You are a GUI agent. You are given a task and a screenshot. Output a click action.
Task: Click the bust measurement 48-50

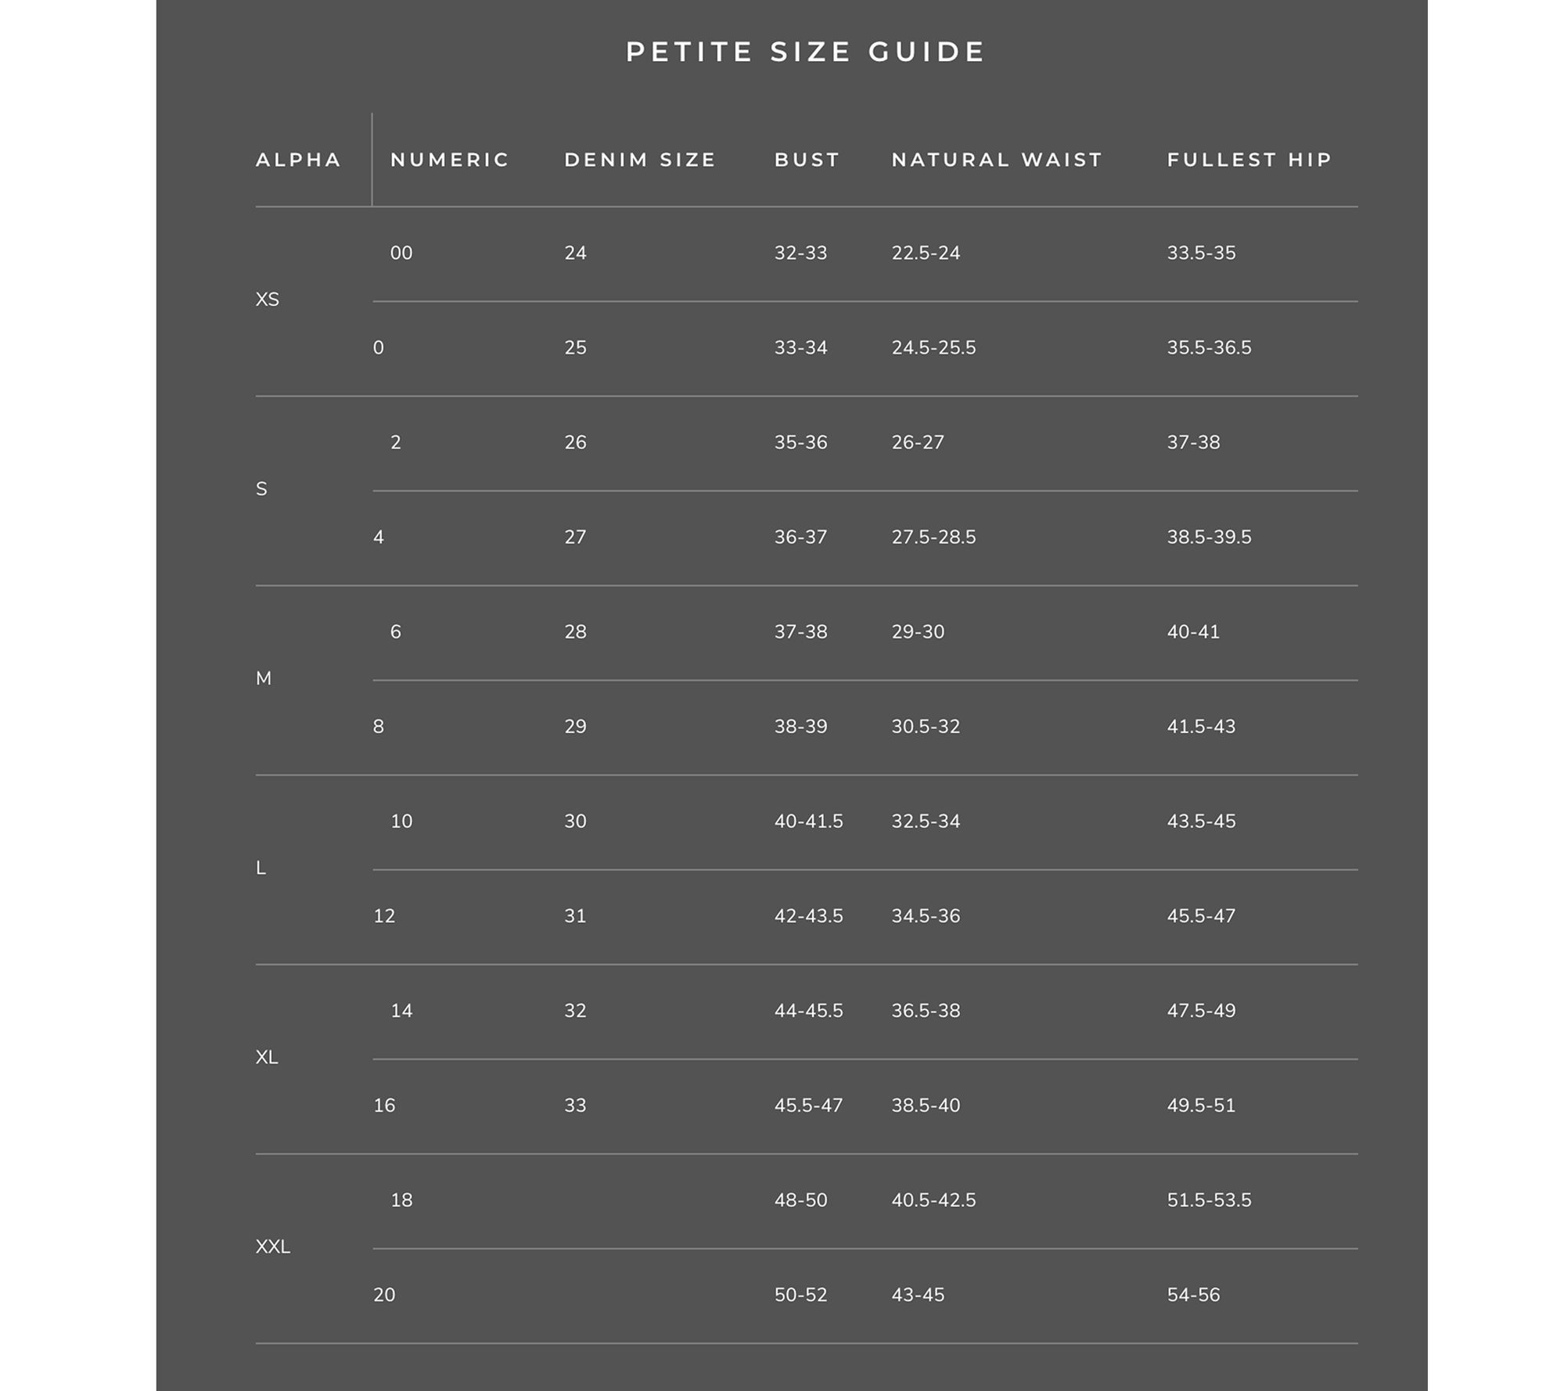coord(800,1200)
